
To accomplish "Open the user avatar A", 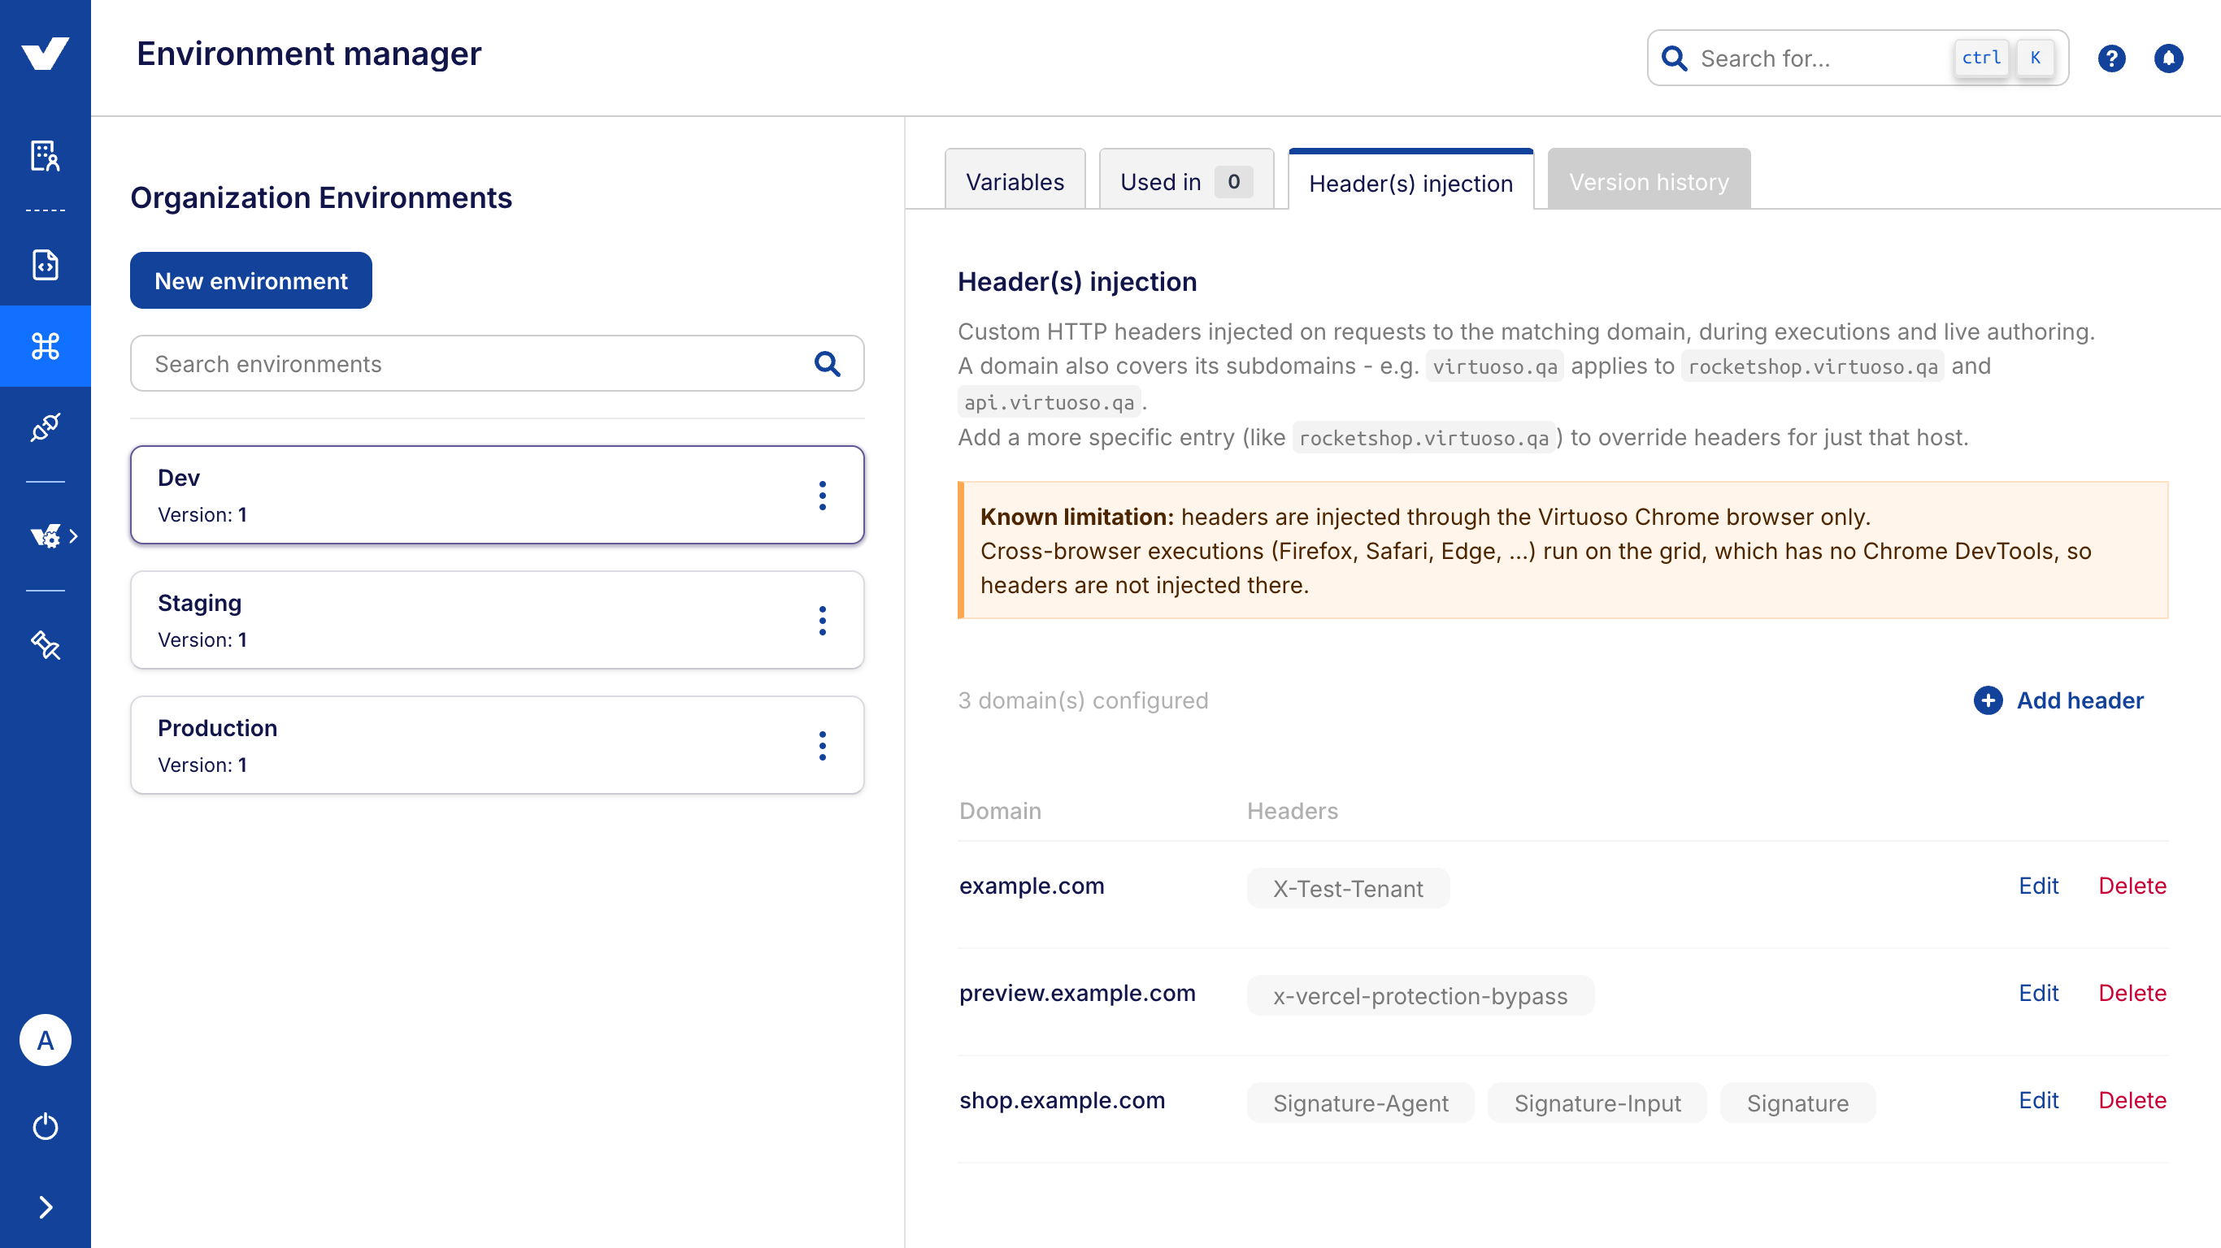I will (x=45, y=1040).
